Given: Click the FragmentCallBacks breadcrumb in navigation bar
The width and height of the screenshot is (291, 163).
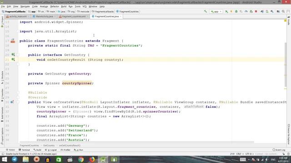Looking at the screenshot, I should (x=14, y=11).
